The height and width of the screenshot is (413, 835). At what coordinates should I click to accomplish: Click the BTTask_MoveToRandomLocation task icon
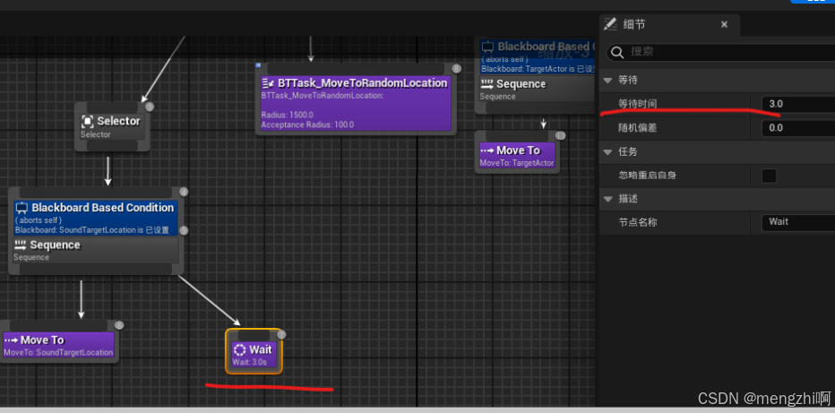click(268, 83)
